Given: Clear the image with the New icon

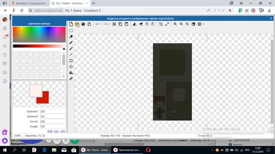Looking at the screenshot, I should tap(71, 24).
